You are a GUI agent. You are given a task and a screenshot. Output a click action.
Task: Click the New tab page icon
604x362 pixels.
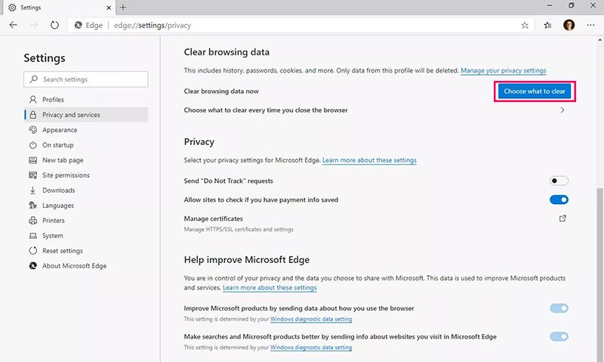pyautogui.click(x=33, y=160)
